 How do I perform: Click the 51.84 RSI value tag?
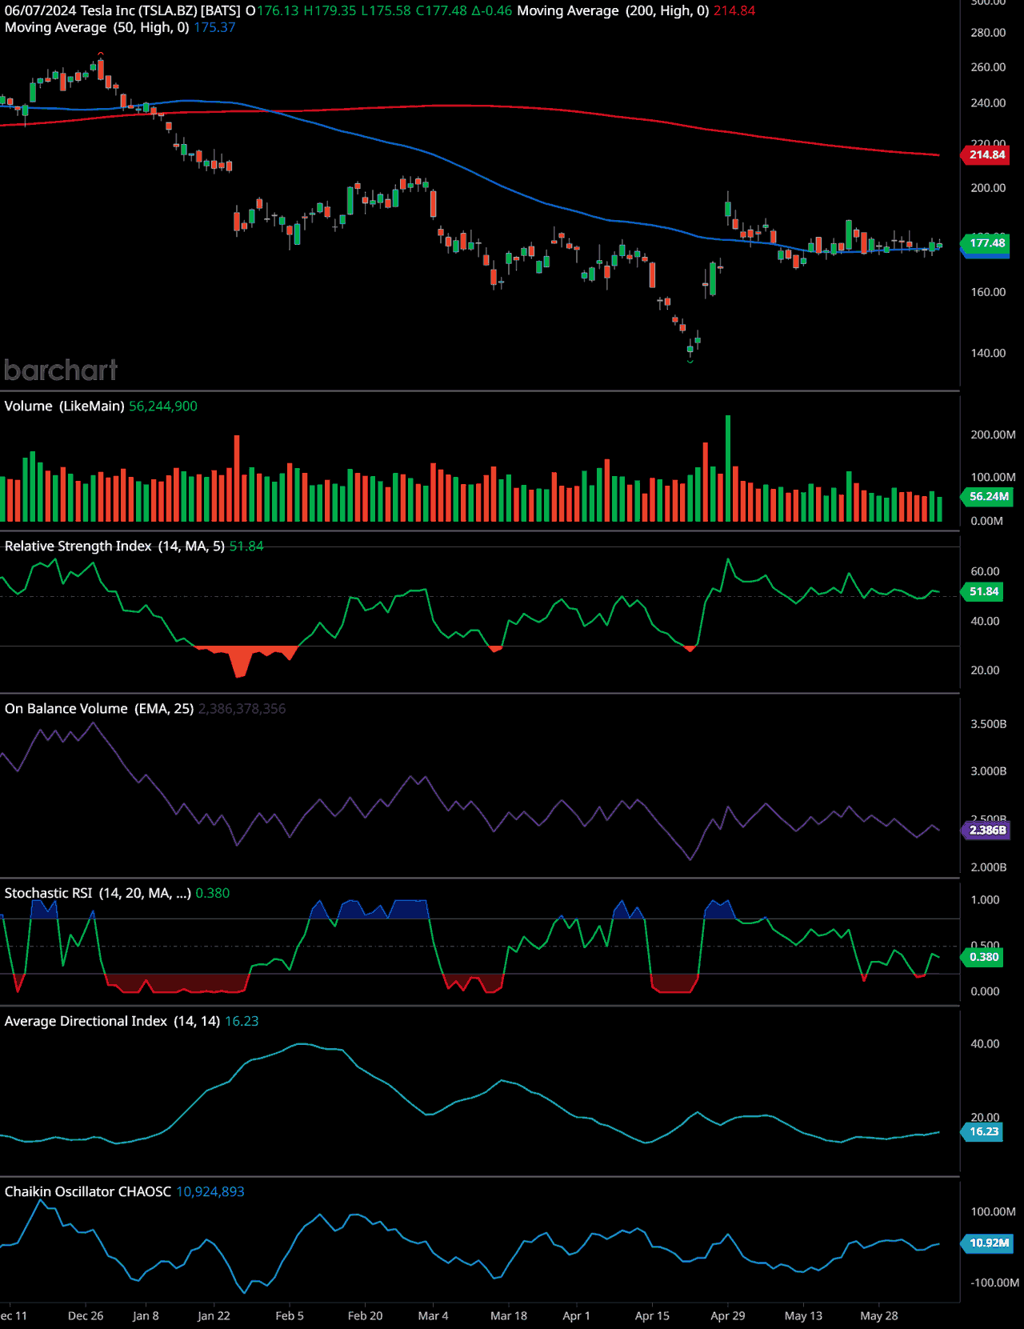click(983, 591)
